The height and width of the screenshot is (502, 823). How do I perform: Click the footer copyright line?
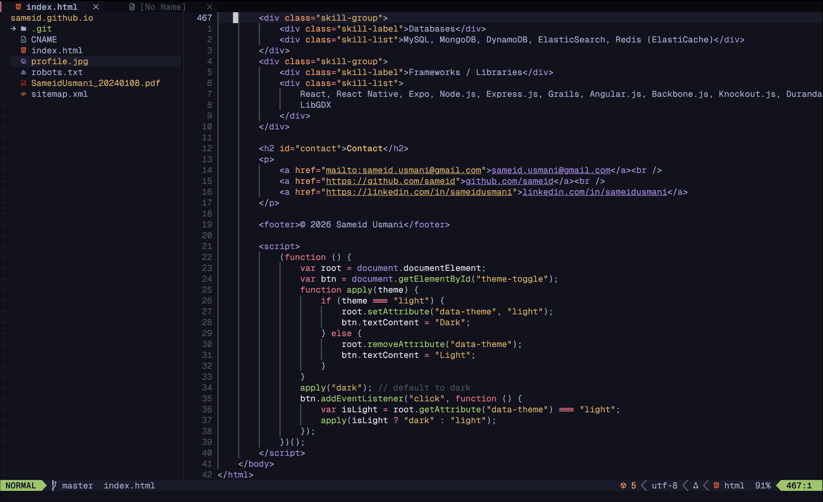point(354,225)
